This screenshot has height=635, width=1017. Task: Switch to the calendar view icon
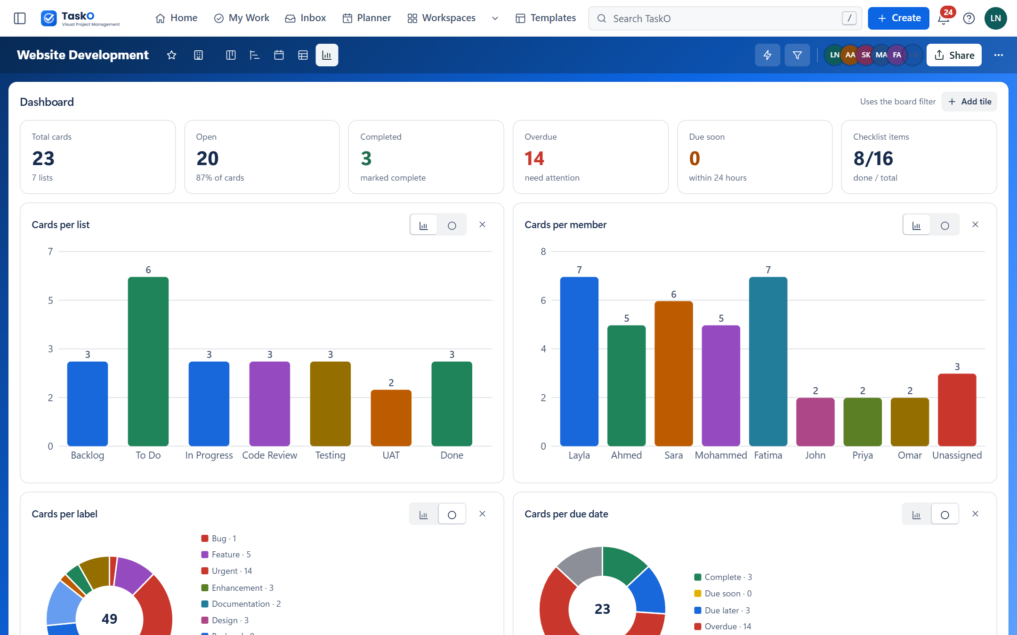point(279,55)
